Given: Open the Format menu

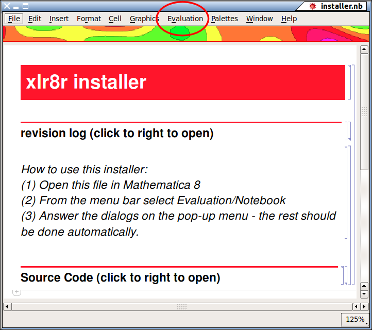Looking at the screenshot, I should tap(89, 19).
